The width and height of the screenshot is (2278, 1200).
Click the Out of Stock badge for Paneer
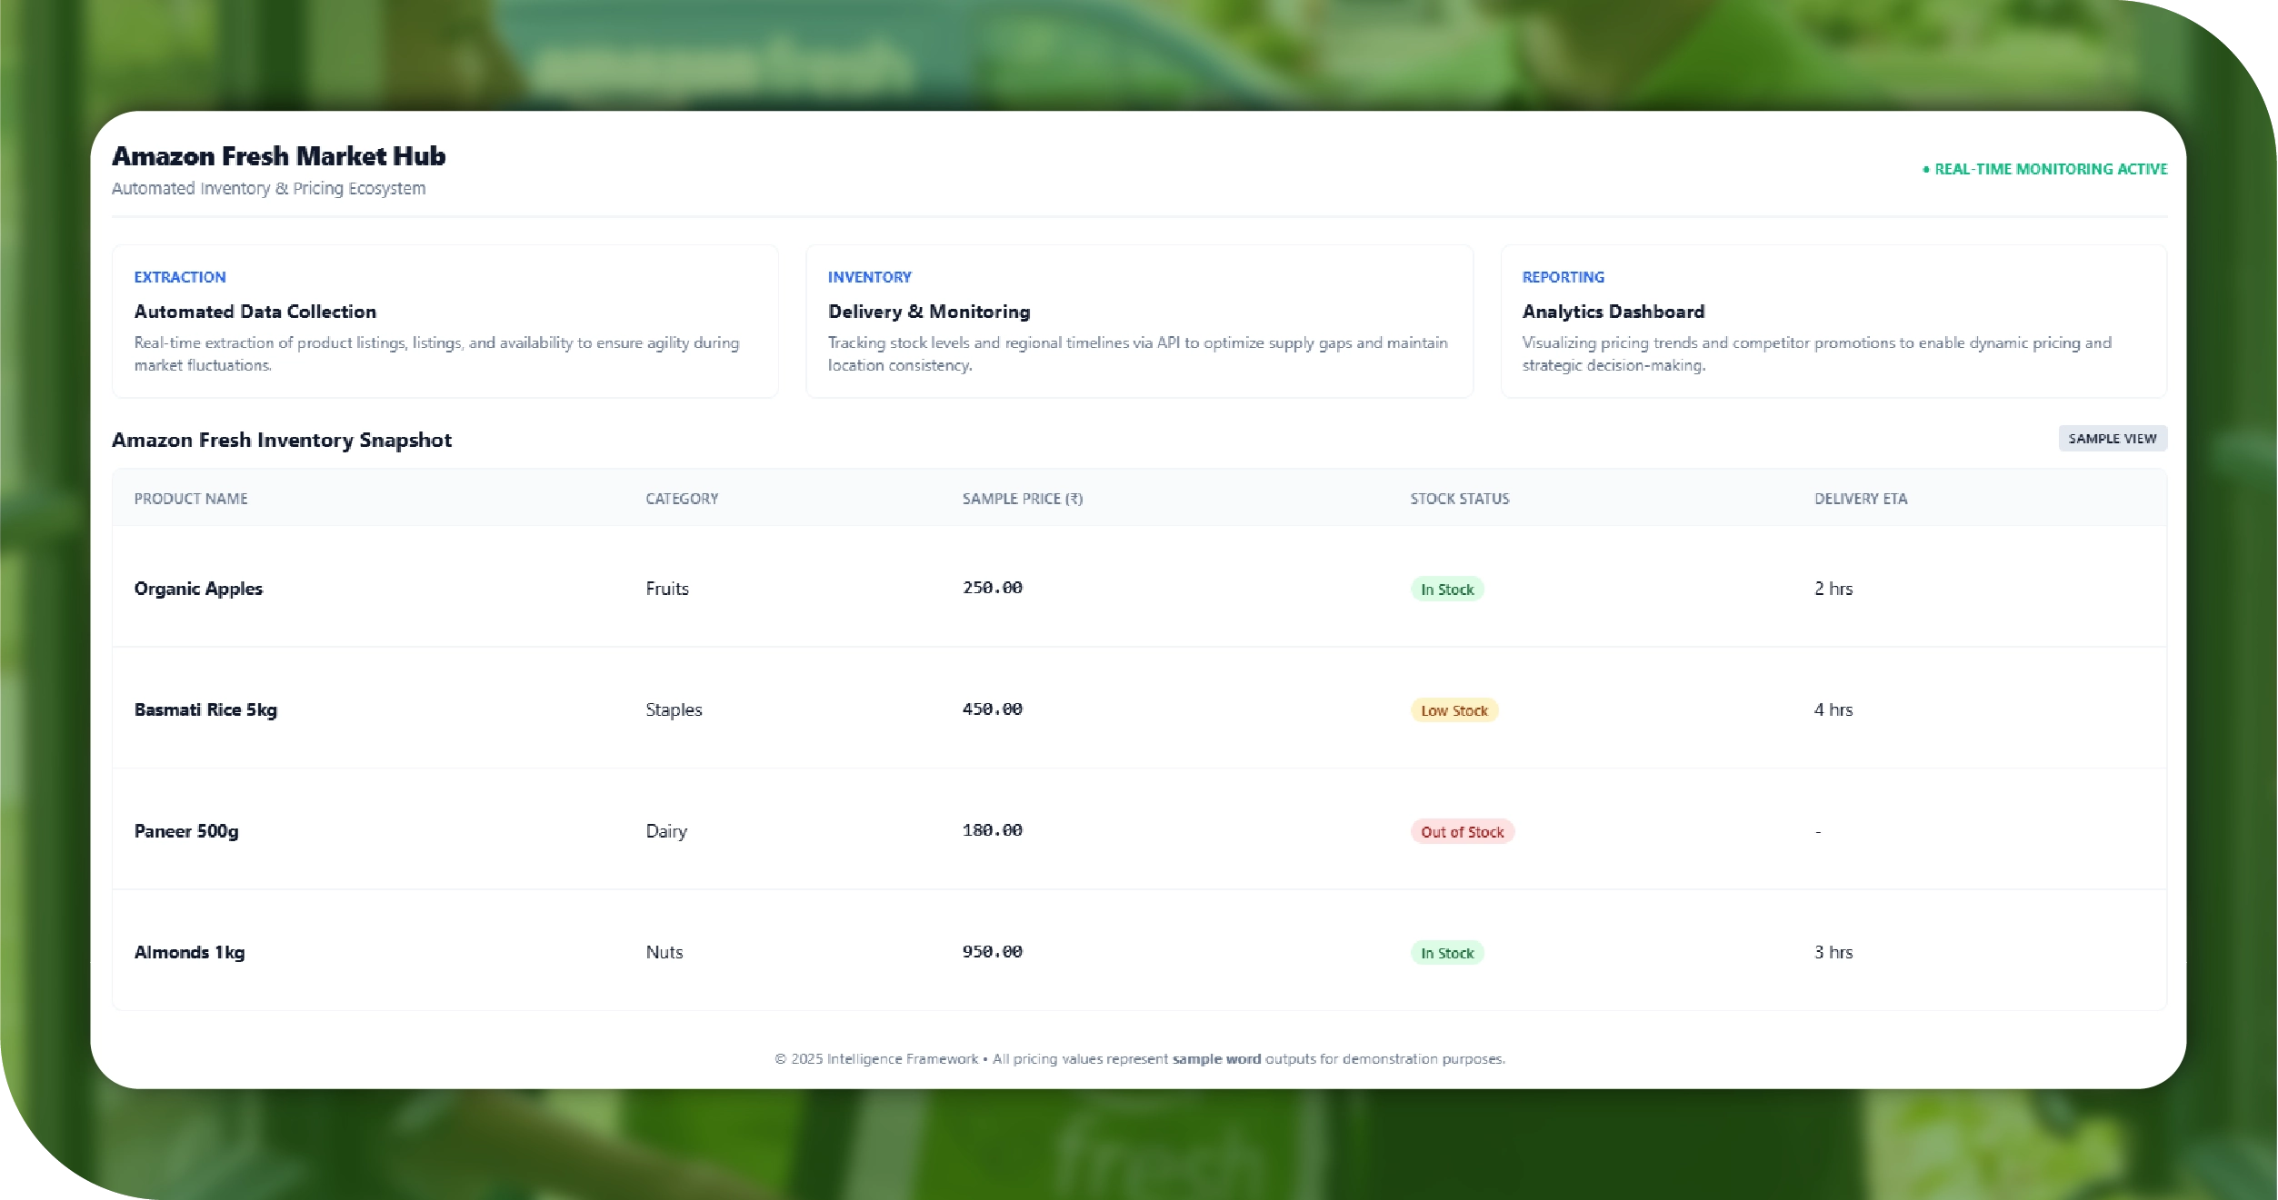[x=1462, y=832]
